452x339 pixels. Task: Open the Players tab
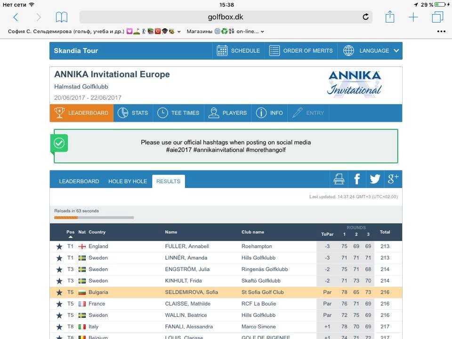click(x=228, y=113)
